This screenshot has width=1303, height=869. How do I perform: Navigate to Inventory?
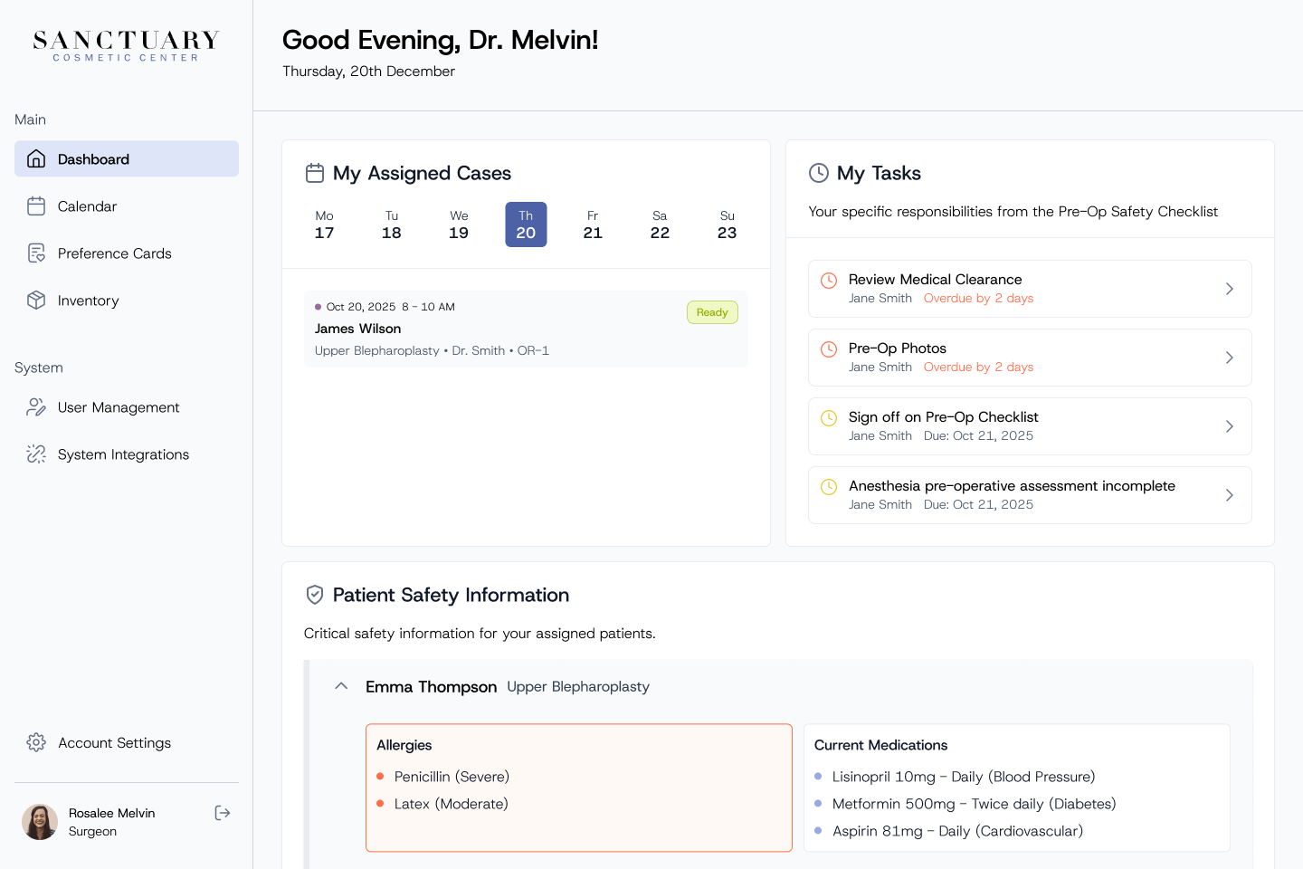pos(127,301)
